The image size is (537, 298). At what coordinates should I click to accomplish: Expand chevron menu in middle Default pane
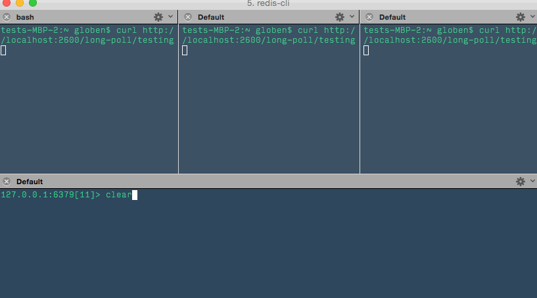(352, 17)
